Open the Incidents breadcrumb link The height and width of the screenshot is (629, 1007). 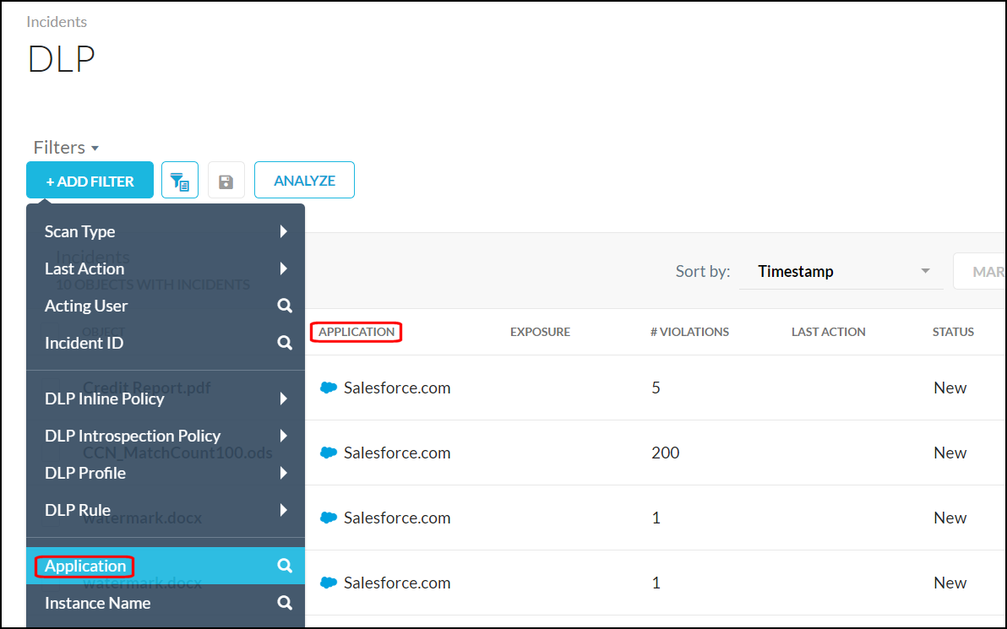[57, 22]
